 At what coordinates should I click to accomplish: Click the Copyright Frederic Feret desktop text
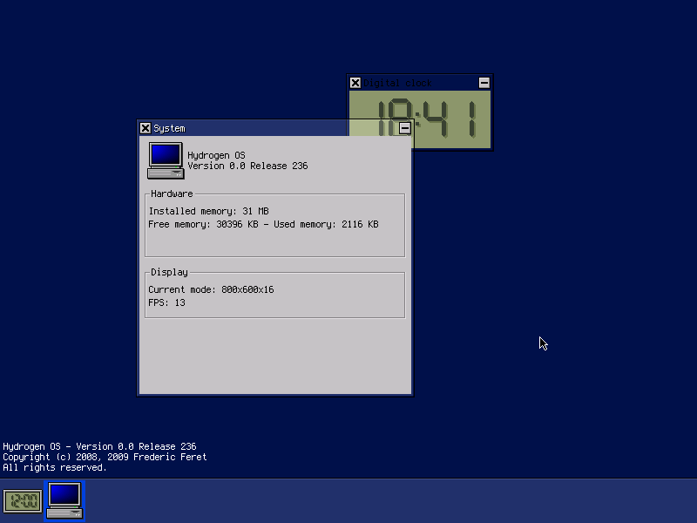(x=105, y=457)
